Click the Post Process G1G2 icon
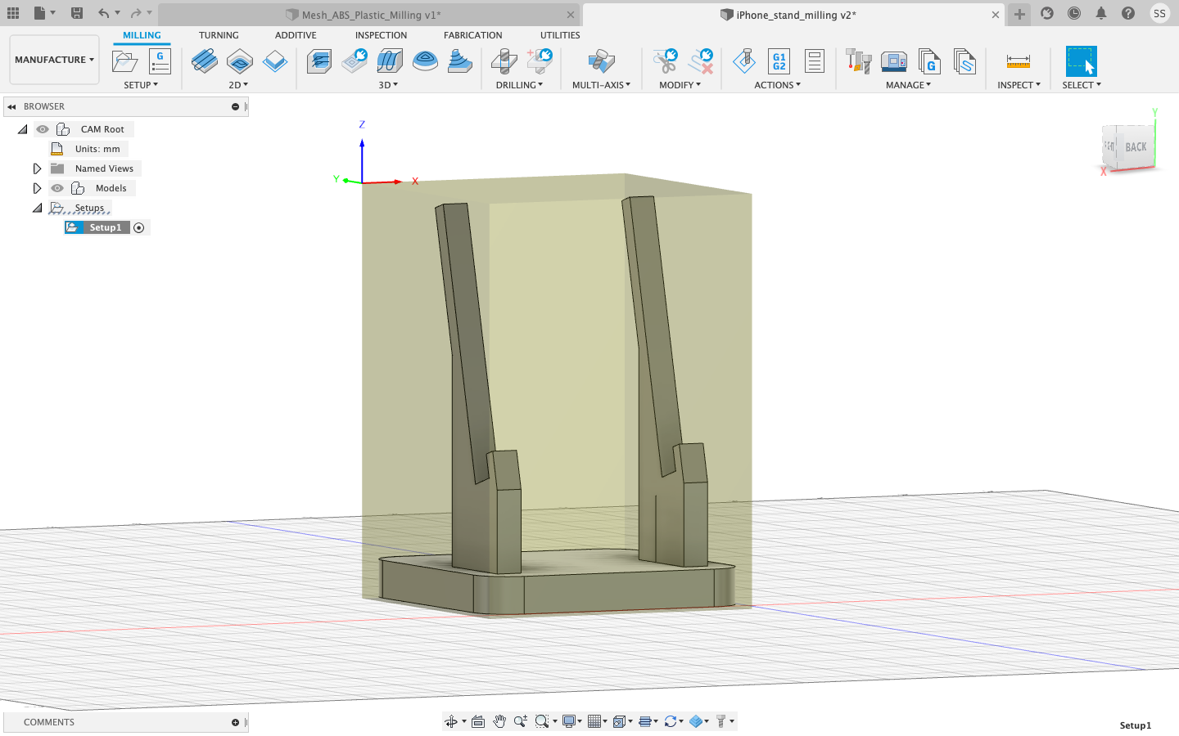The height and width of the screenshot is (736, 1179). tap(779, 61)
